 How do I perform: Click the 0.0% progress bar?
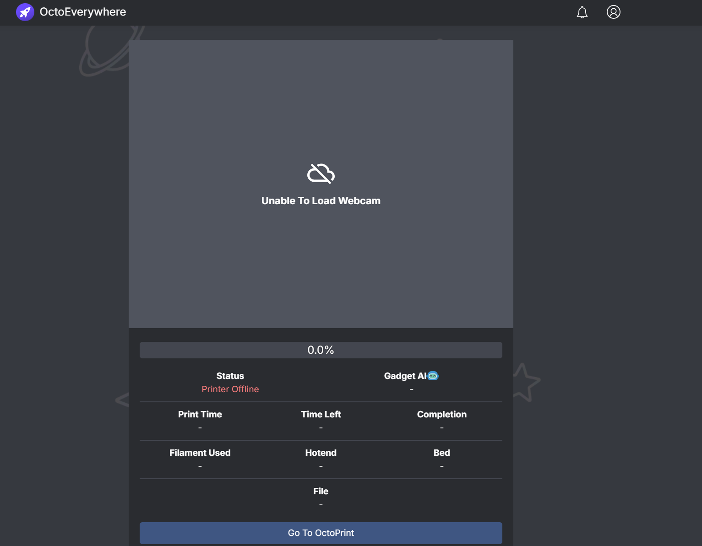(x=321, y=350)
